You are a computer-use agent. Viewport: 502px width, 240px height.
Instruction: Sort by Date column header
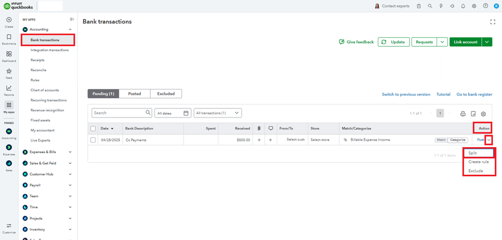[107, 129]
